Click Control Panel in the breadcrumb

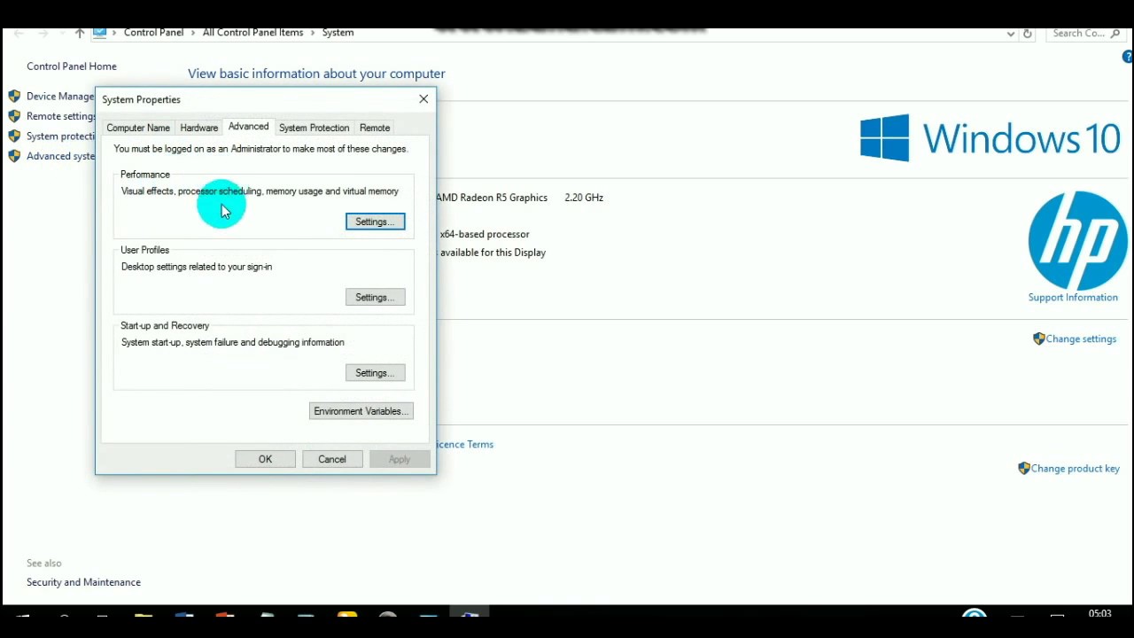point(153,33)
